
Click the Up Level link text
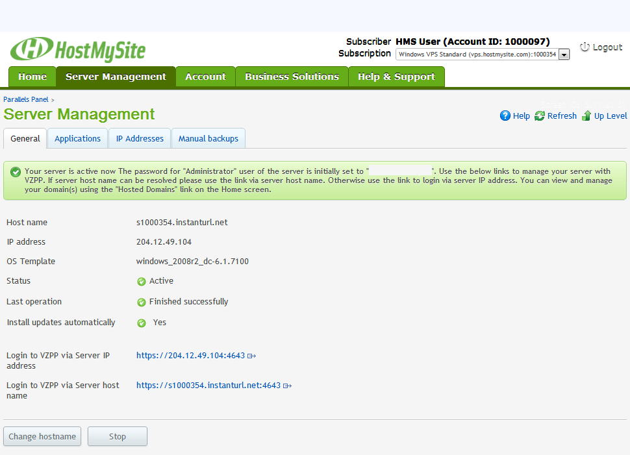611,116
